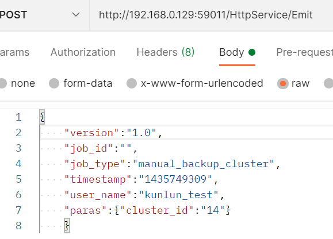This screenshot has height=239, width=333.
Task: Select the raw body radio option
Action: (x=283, y=83)
